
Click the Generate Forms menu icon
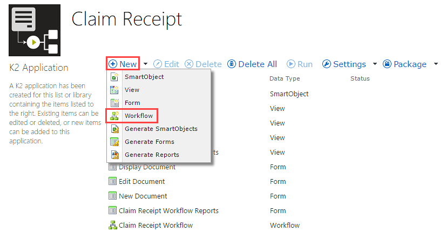point(114,142)
